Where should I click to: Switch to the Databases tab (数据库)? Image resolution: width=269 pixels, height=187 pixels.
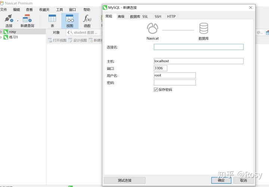[x=135, y=16]
